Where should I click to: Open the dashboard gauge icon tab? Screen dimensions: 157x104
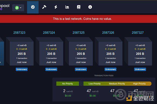(33, 7)
